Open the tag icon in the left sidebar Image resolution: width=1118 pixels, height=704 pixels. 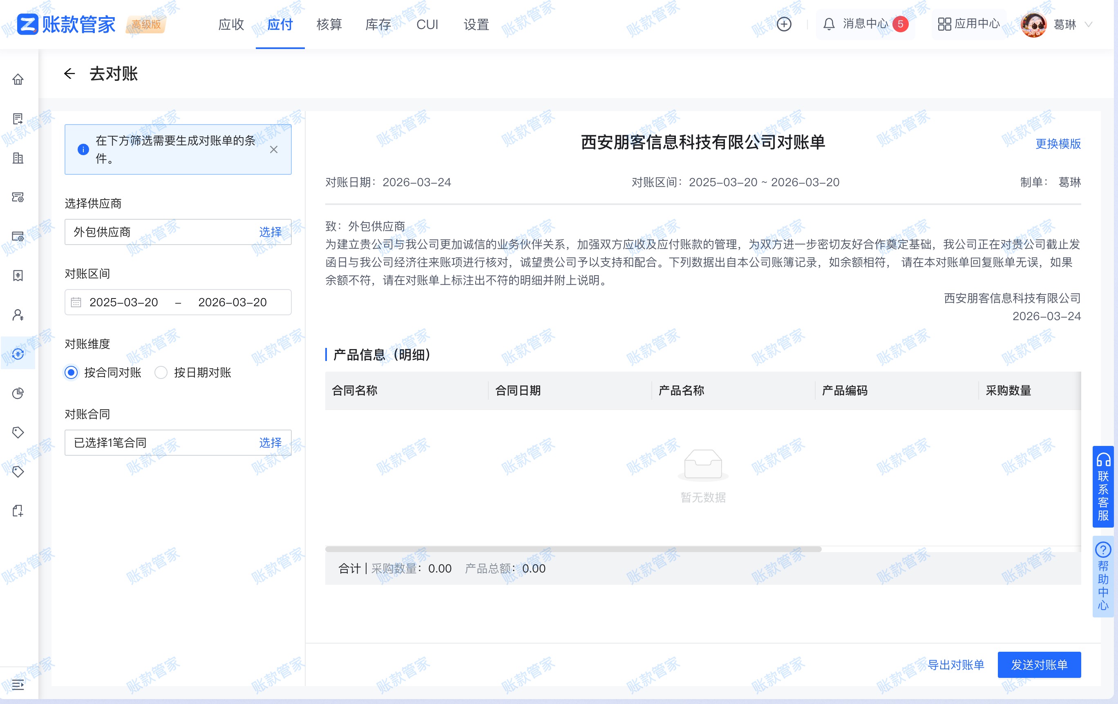18,432
